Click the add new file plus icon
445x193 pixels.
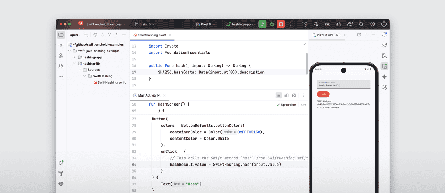tap(87, 35)
